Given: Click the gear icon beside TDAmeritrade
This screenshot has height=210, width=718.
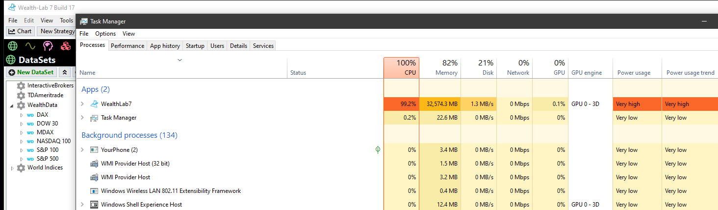Looking at the screenshot, I should pyautogui.click(x=21, y=95).
